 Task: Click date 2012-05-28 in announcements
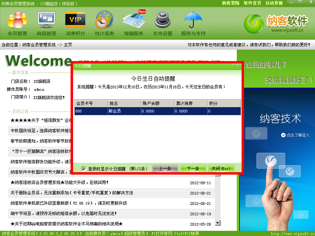[200, 224]
